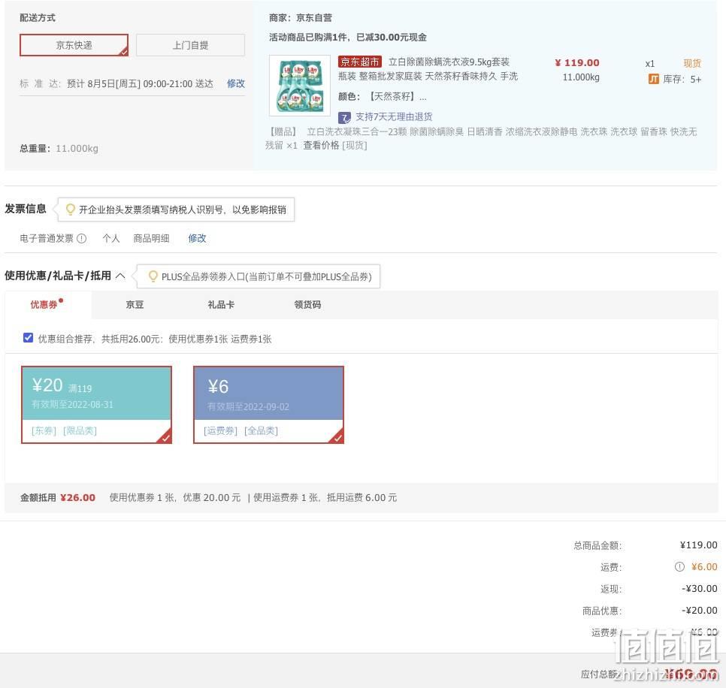The height and width of the screenshot is (688, 726).
Task: Click 个人 invoice title text
Action: pyautogui.click(x=110, y=238)
